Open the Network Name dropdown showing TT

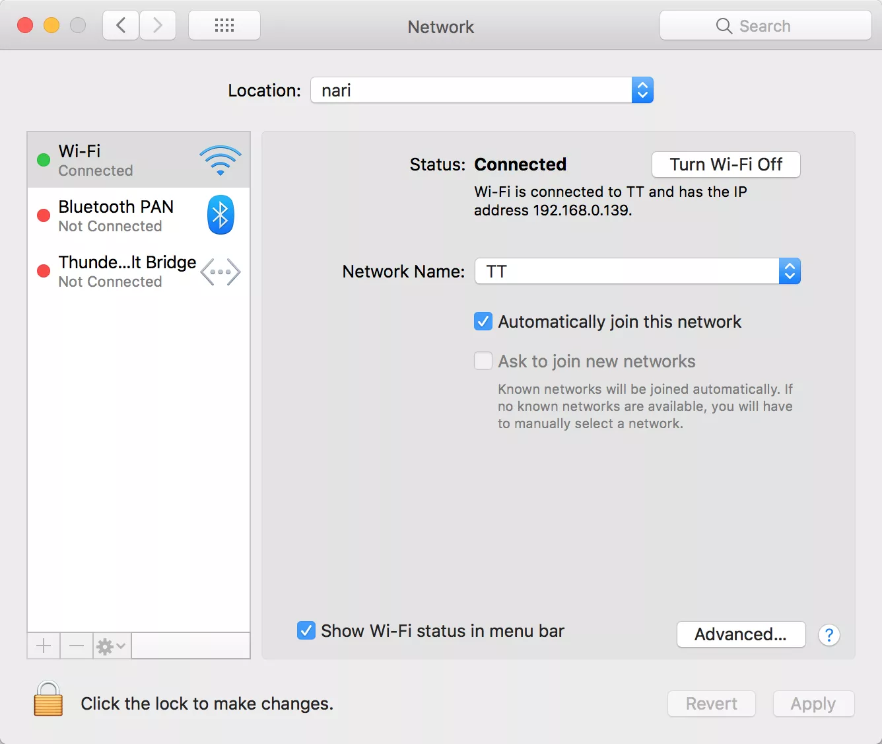[638, 271]
